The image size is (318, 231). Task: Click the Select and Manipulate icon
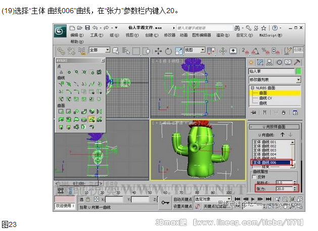[x=223, y=51]
